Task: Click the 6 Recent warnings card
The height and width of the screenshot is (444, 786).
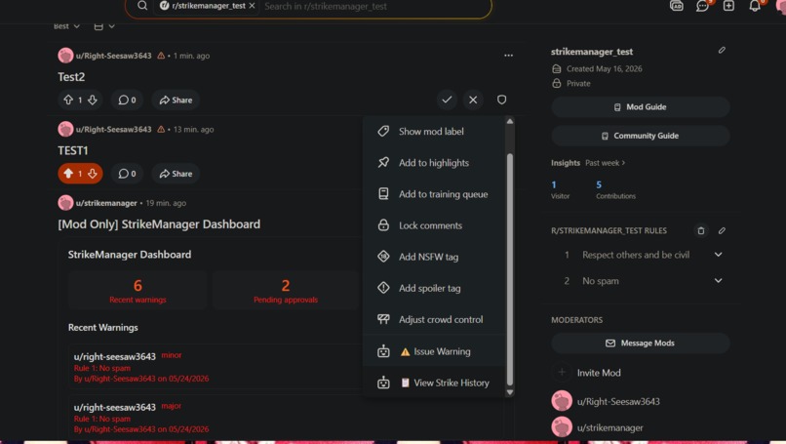Action: pos(138,291)
